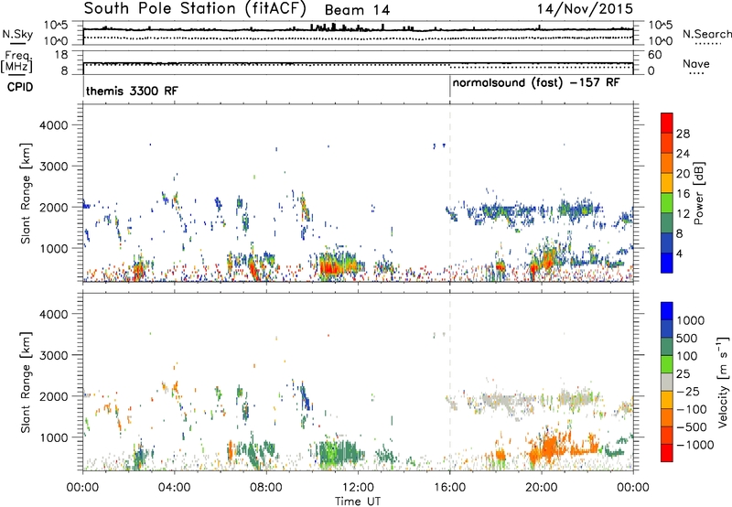The image size is (732, 507).
Task: Pick the gray middle segment of velocity colorbar
Action: pos(667,383)
